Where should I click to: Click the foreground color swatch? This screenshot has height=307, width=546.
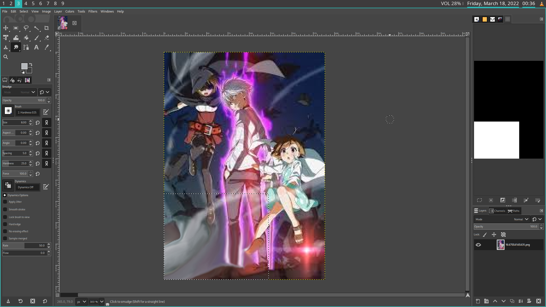(x=24, y=66)
